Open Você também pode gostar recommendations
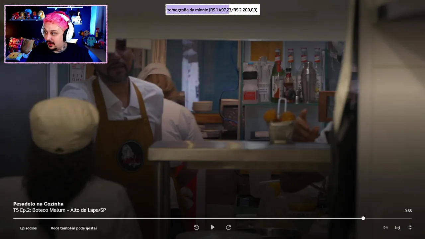The image size is (425, 239). pyautogui.click(x=74, y=228)
